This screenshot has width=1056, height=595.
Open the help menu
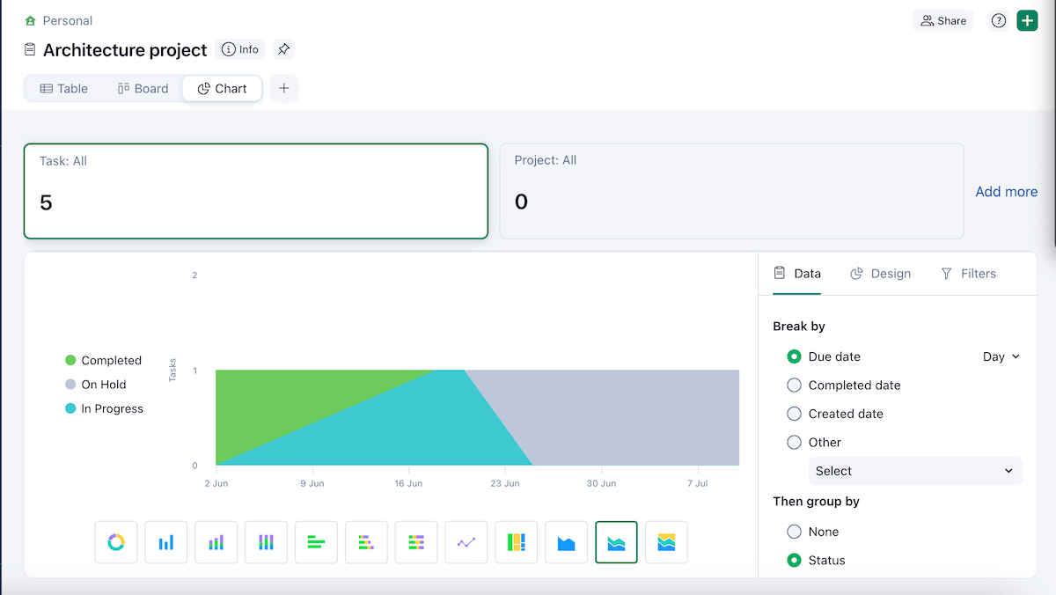(x=998, y=20)
